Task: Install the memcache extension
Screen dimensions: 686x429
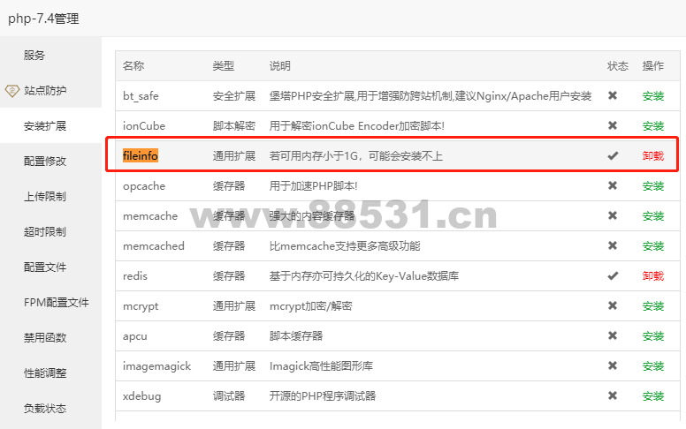Action: click(x=653, y=216)
